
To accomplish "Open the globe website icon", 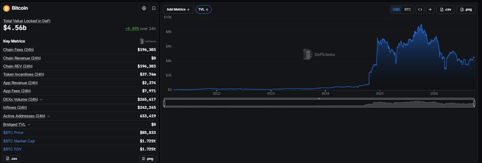I will tap(144, 8).
